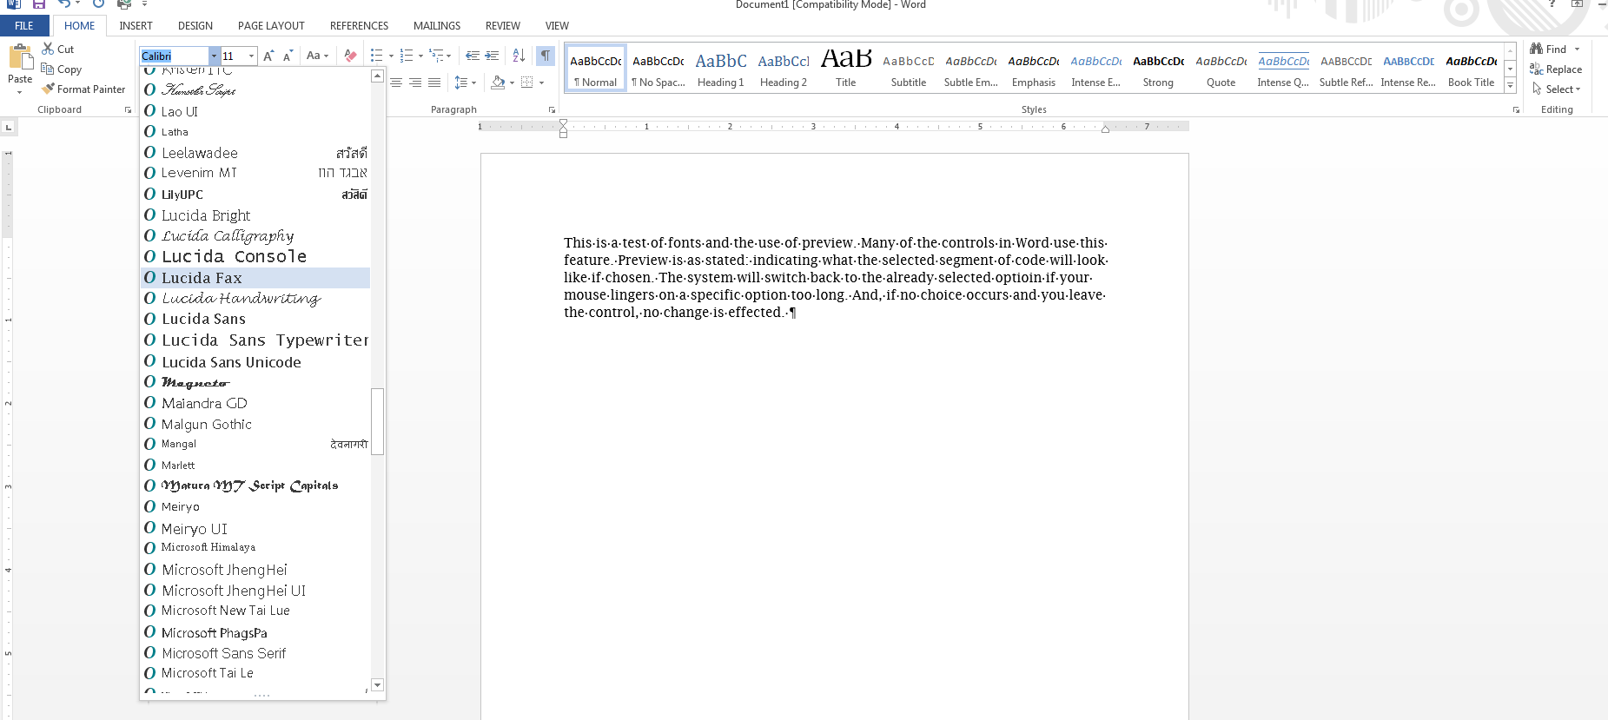This screenshot has width=1608, height=720.
Task: Apply the Heading 1 style
Action: 721,69
